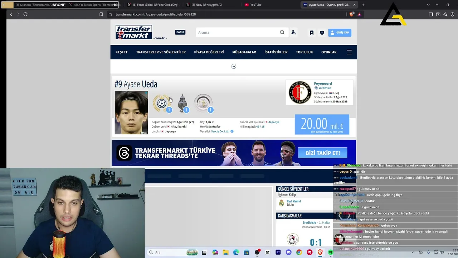Viewport: 458px width, 258px height.
Task: Open the Eredivisie league link
Action: pos(325,88)
